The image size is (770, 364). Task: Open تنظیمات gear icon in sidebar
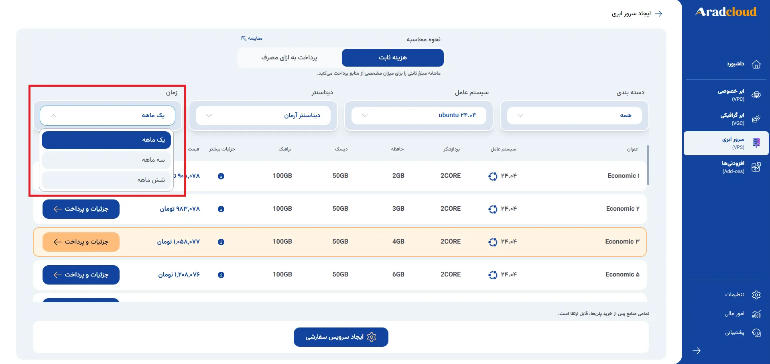pos(756,295)
